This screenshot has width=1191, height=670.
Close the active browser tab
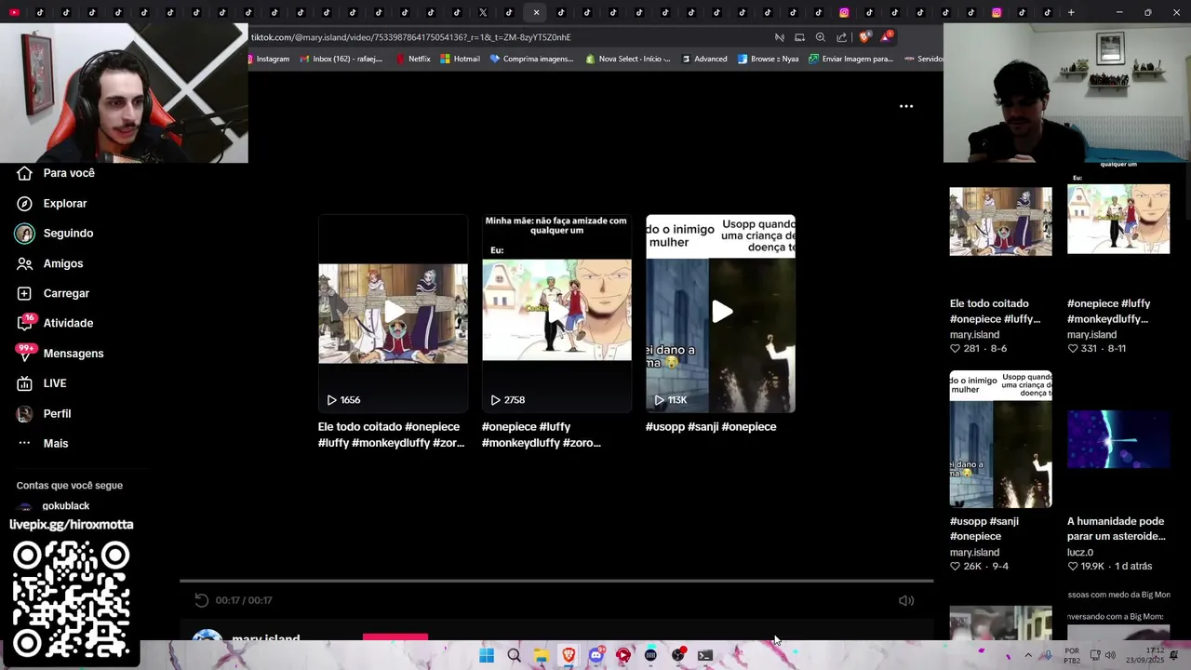[536, 12]
